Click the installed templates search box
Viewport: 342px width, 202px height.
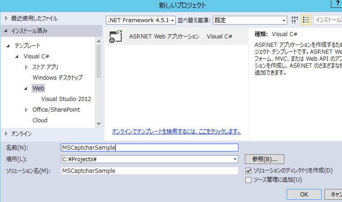328,20
